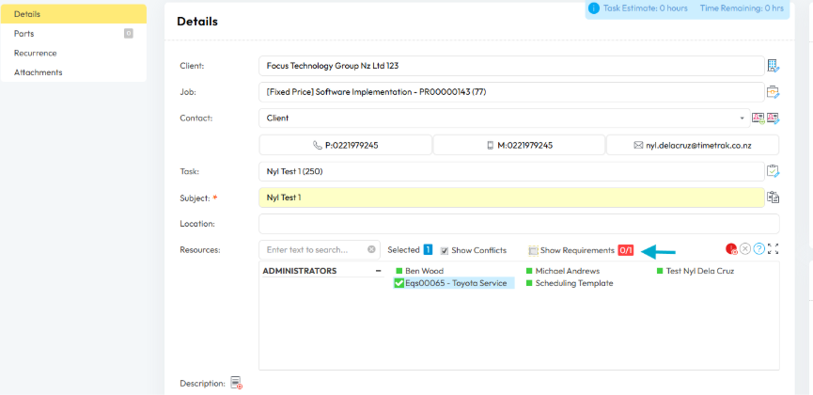Uncheck the Show Conflicts checkbox
Image resolution: width=813 pixels, height=395 pixels.
[445, 251]
